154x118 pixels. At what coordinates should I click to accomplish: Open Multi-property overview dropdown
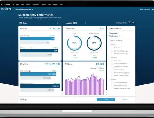coord(24,9)
